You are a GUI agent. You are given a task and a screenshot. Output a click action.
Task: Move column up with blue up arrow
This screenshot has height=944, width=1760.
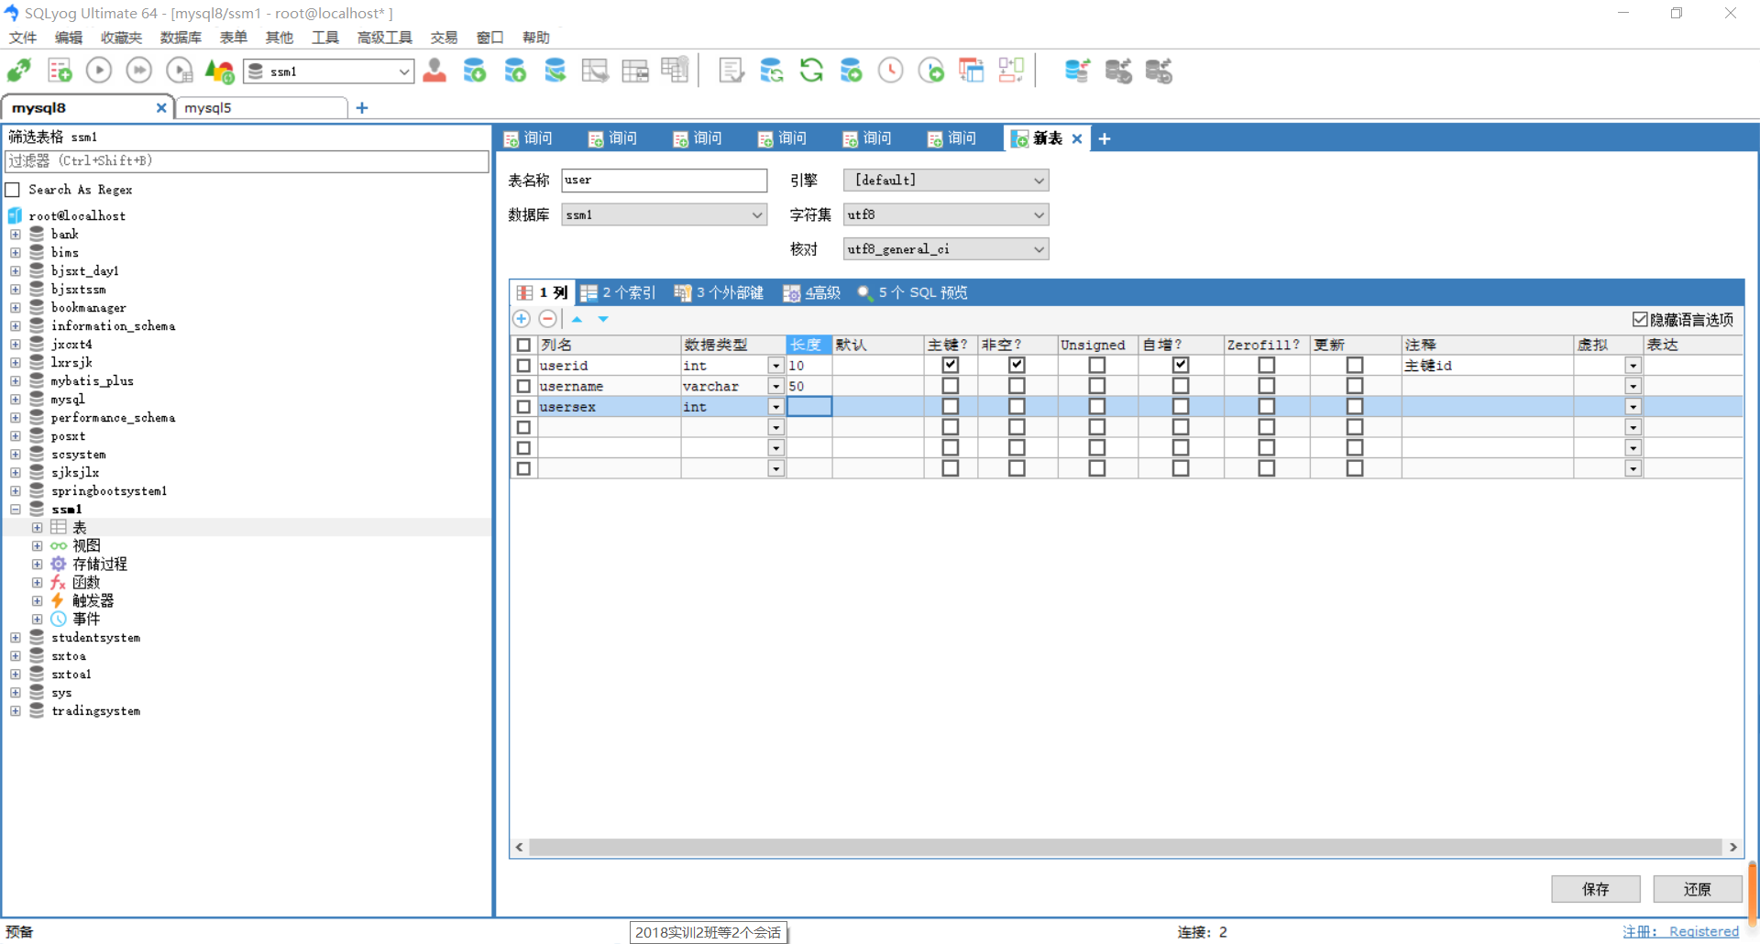pos(577,319)
